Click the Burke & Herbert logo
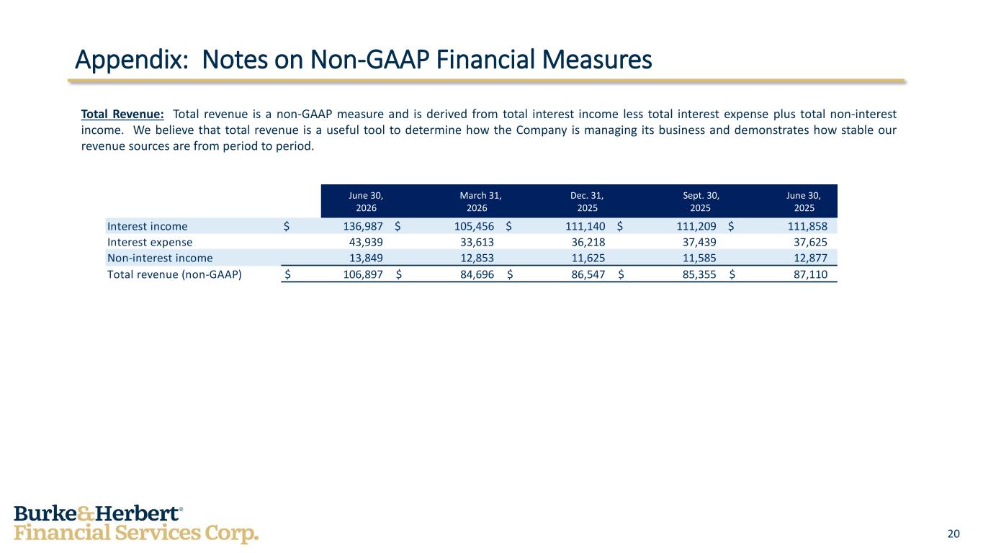This screenshot has height=553, width=983. (136, 524)
